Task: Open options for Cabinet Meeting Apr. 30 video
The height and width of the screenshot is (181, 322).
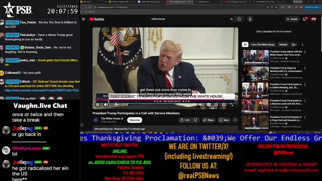Action: click(305, 85)
